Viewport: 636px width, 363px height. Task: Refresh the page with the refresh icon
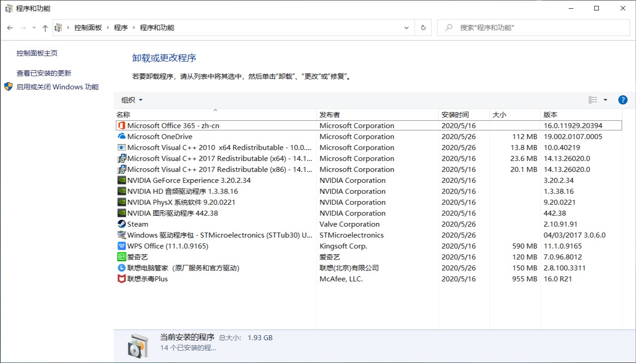(x=422, y=27)
